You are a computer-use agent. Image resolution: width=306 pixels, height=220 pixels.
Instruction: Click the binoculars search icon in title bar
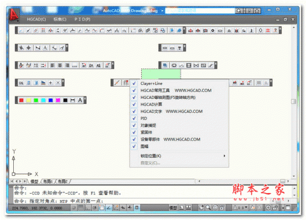click(239, 11)
